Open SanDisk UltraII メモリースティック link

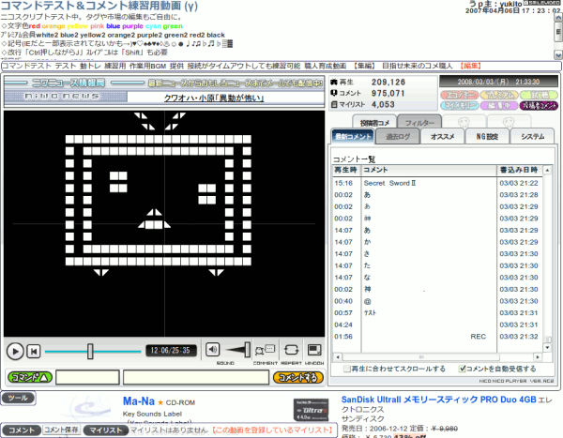(439, 400)
